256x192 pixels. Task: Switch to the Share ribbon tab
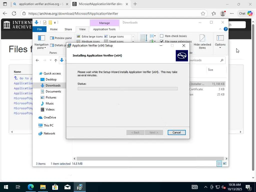click(x=68, y=29)
